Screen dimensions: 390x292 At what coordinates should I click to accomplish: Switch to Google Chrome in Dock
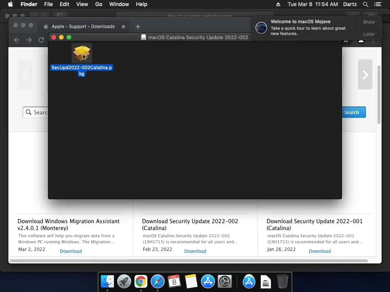pos(141,281)
